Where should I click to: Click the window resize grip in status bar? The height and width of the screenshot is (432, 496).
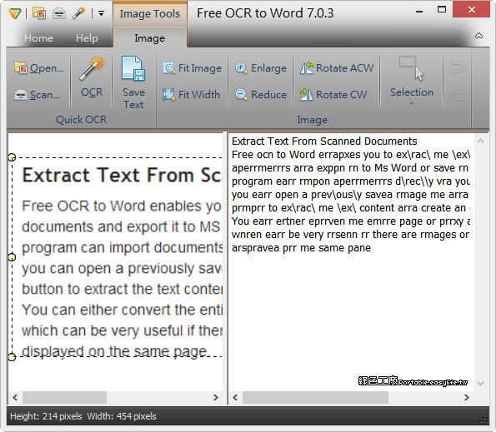(x=484, y=419)
